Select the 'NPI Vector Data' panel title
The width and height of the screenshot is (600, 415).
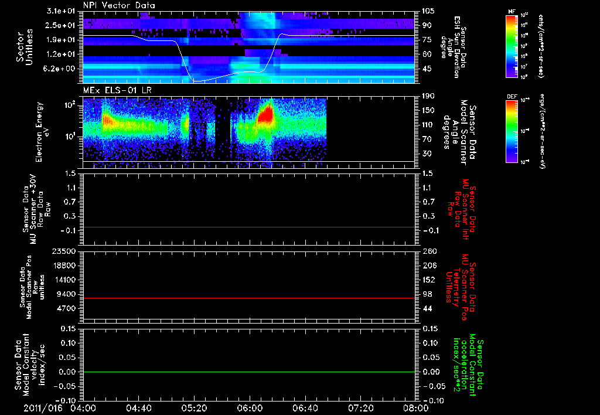[x=120, y=5]
